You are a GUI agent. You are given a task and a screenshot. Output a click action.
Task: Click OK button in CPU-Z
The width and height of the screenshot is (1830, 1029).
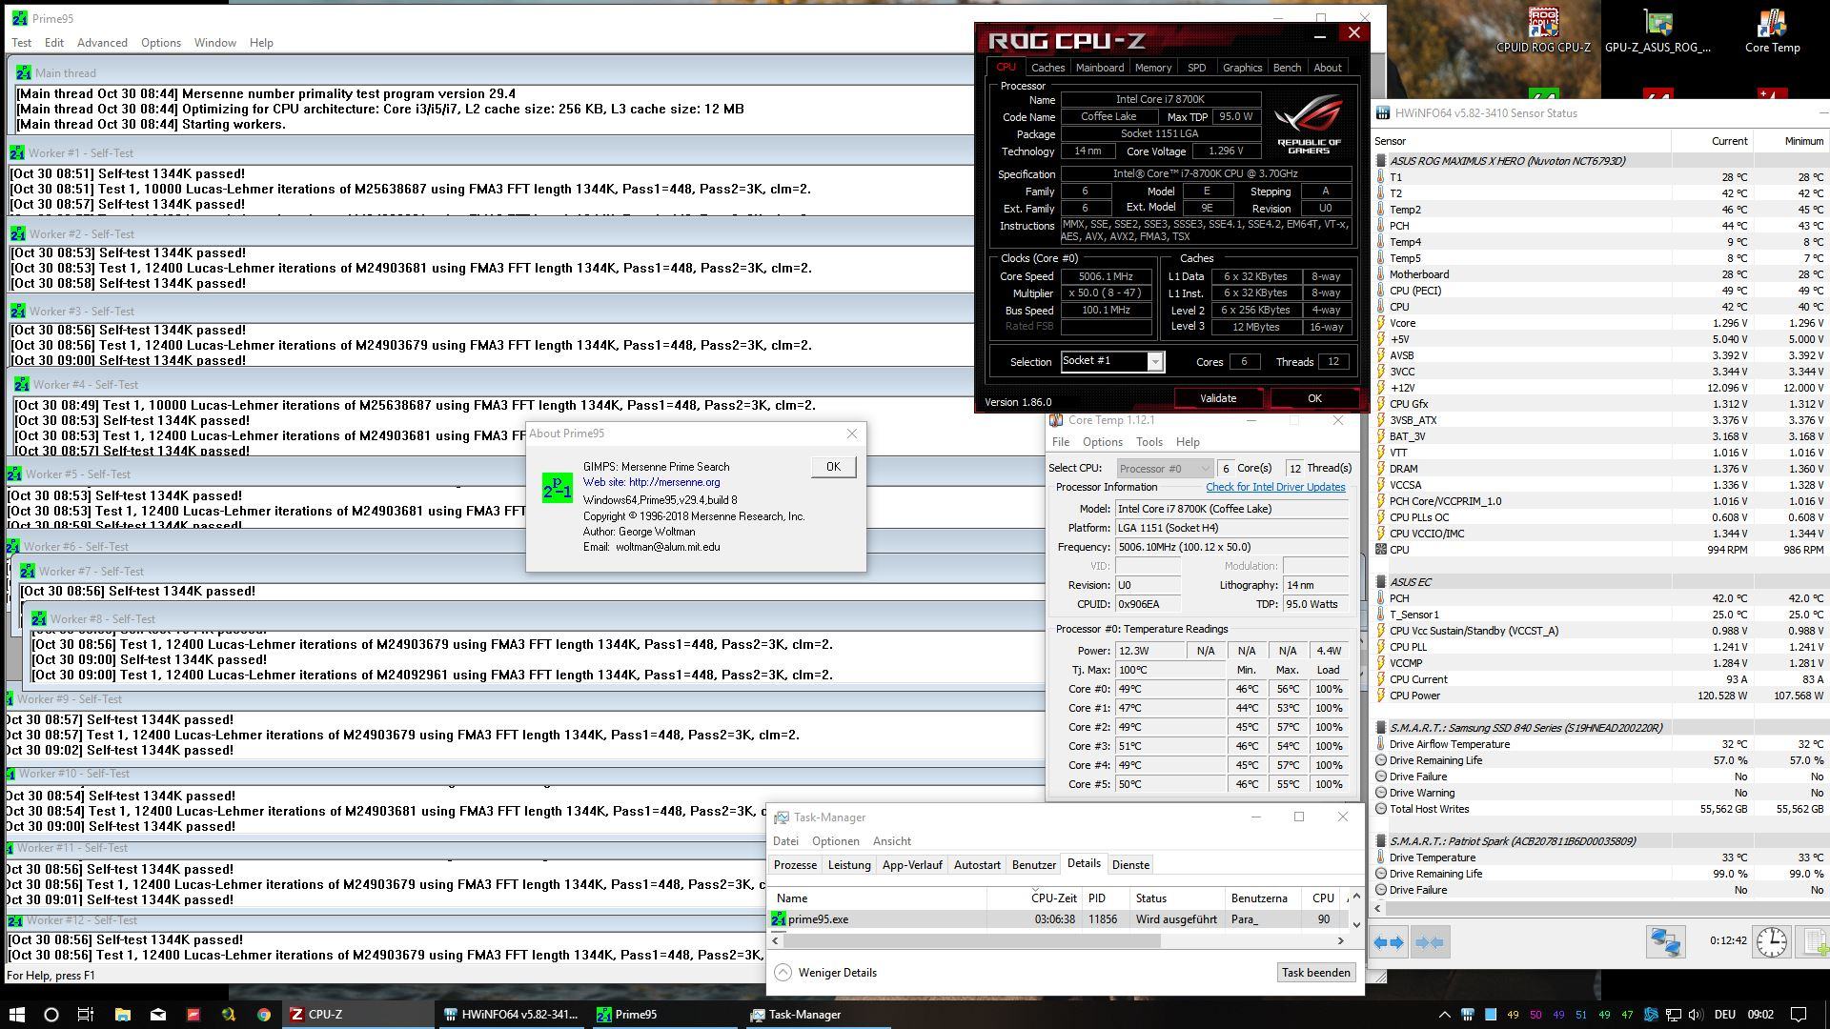click(1314, 398)
